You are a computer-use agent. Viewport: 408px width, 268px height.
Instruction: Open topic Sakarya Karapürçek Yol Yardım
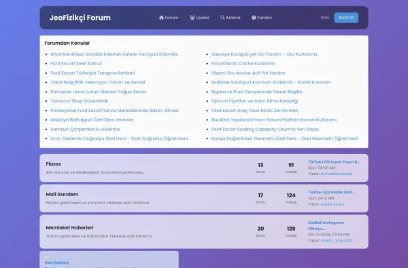[x=264, y=54]
